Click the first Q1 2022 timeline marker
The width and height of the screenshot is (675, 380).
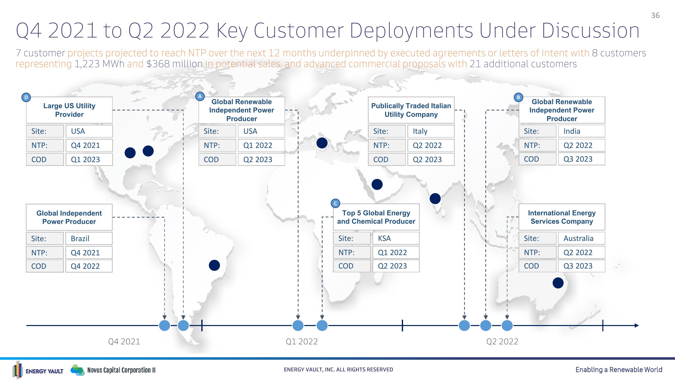pos(298,326)
